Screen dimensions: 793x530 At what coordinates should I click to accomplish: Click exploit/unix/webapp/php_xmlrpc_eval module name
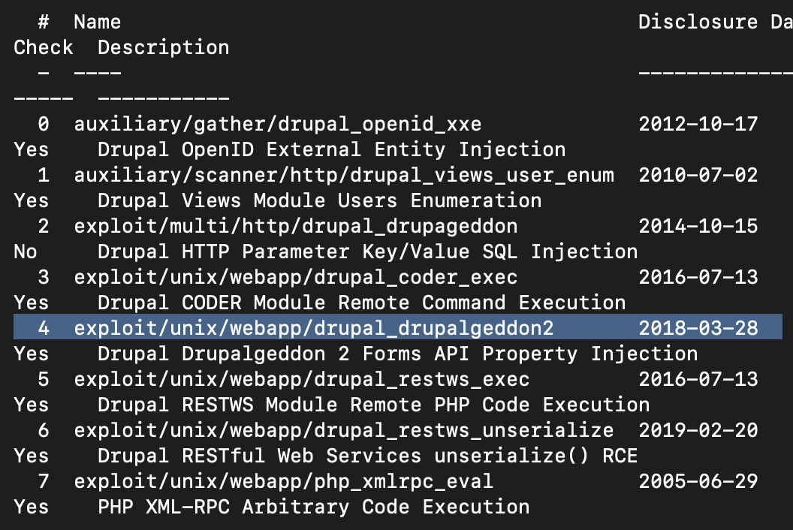(283, 481)
